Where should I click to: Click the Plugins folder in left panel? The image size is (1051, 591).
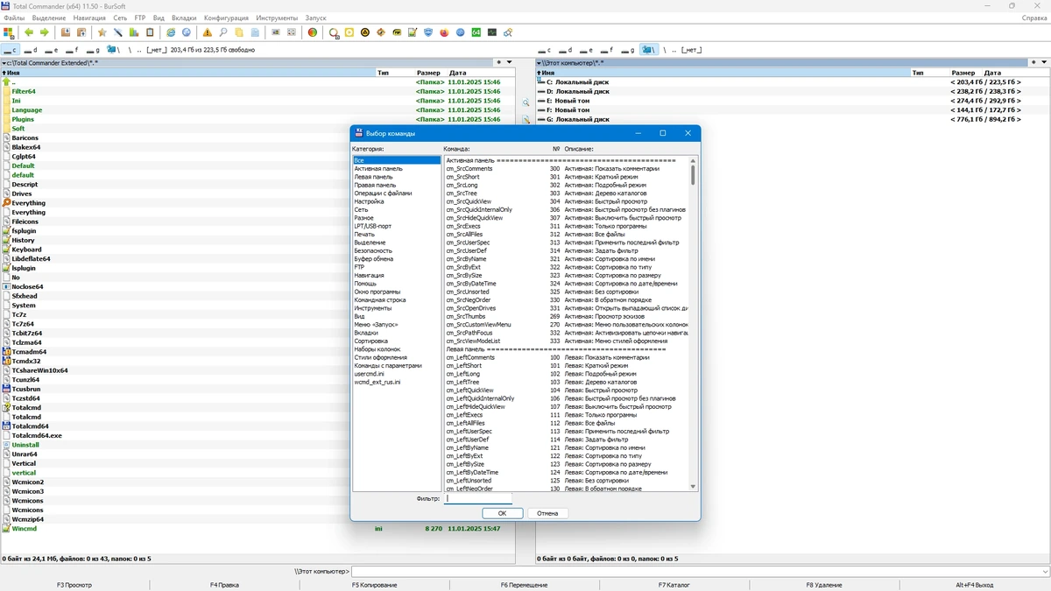click(23, 119)
